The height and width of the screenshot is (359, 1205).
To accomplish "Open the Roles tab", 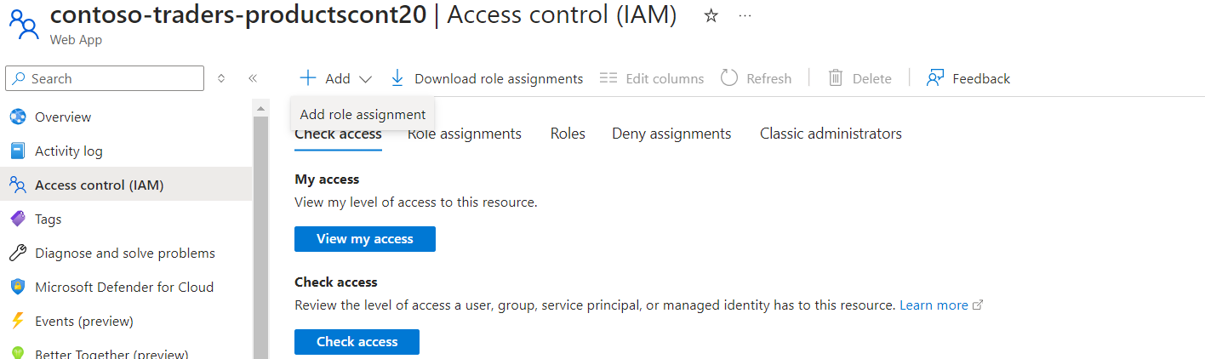I will (x=568, y=134).
